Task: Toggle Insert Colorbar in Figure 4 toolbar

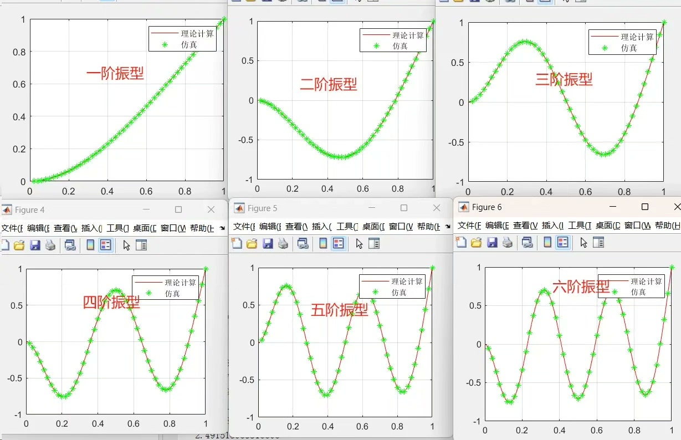Action: click(x=90, y=245)
